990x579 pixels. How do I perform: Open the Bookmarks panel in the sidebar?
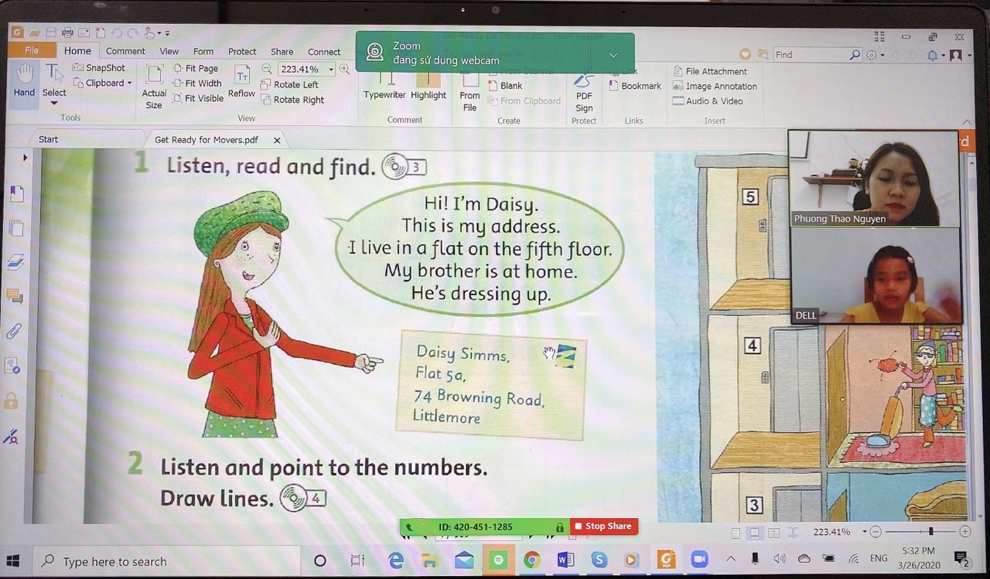tap(16, 194)
